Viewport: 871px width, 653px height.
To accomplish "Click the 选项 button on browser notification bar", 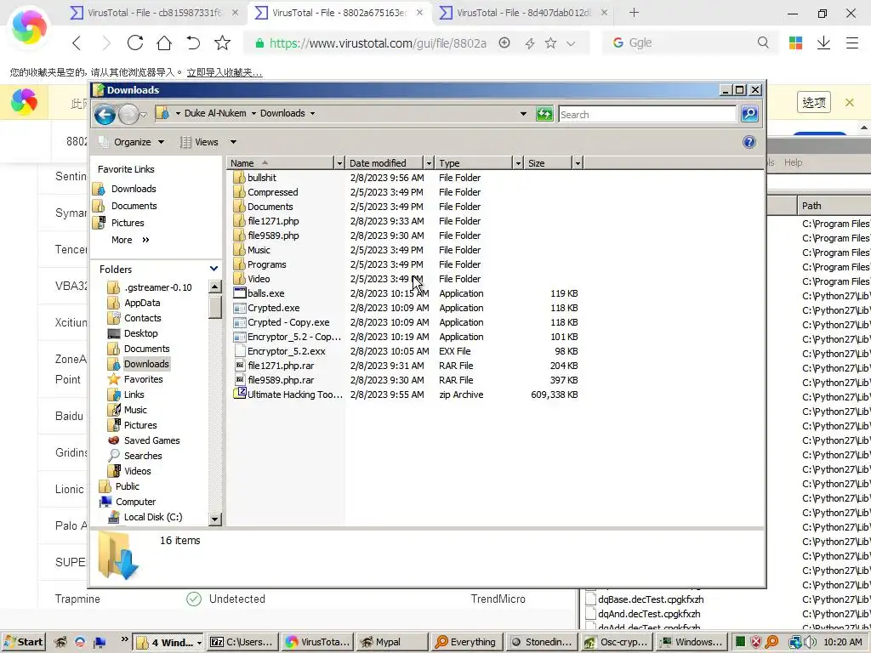I will 814,102.
